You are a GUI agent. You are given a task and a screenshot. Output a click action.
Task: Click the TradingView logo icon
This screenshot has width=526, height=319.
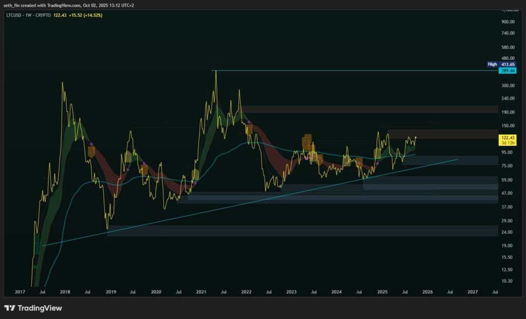click(10, 308)
